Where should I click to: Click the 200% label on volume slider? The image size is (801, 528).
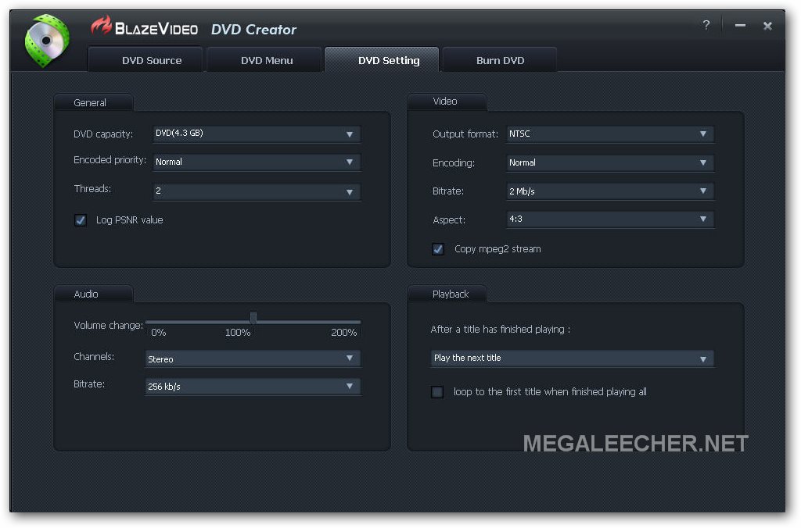[344, 333]
